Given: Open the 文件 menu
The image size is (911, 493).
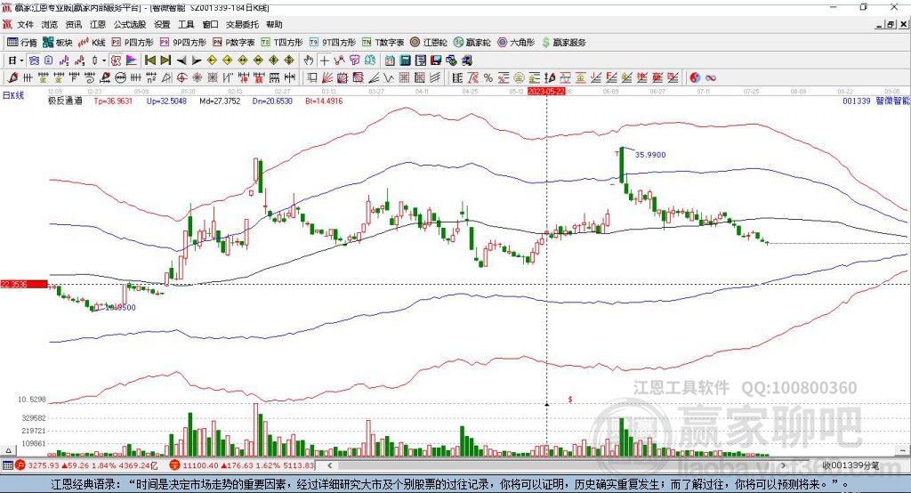Looking at the screenshot, I should tap(25, 24).
